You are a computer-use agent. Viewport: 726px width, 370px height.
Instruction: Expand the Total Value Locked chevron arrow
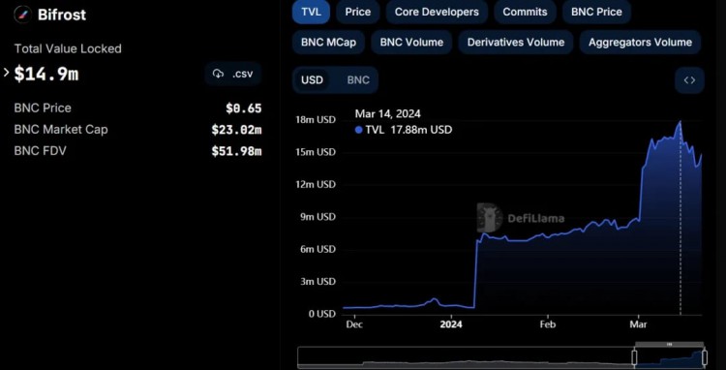[6, 73]
